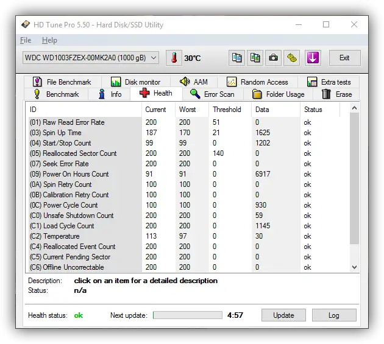
Task: Switch to the AAM tab
Action: click(x=194, y=82)
